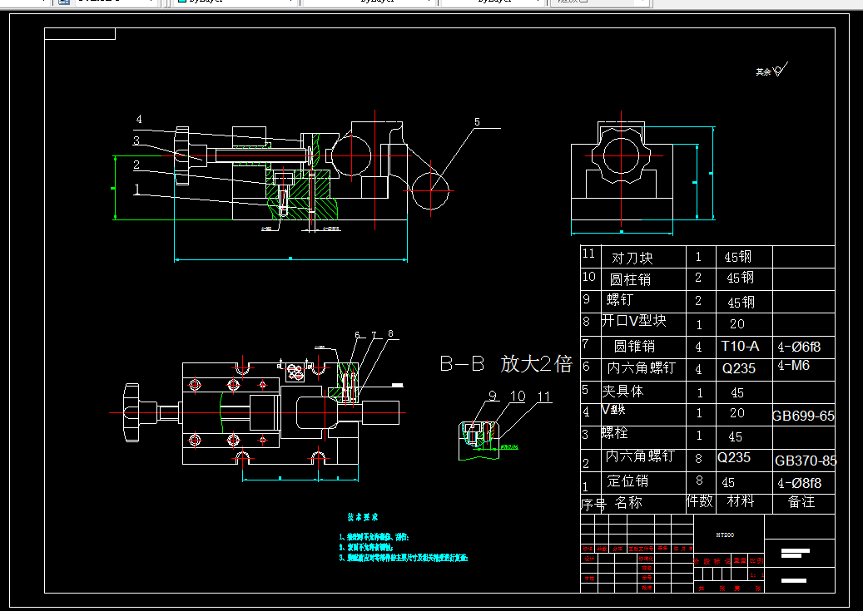Click the Q235 material in row 6
Screen dimensions: 863x611
point(739,368)
